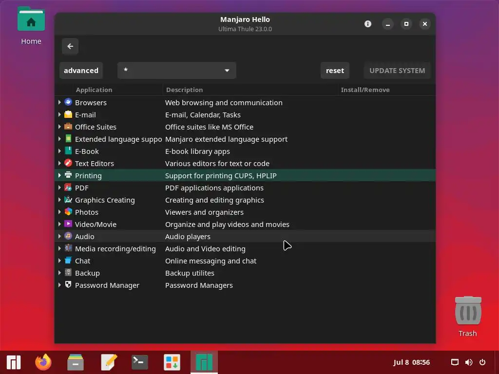Launch Firefox from the taskbar
The height and width of the screenshot is (374, 499).
[43, 362]
